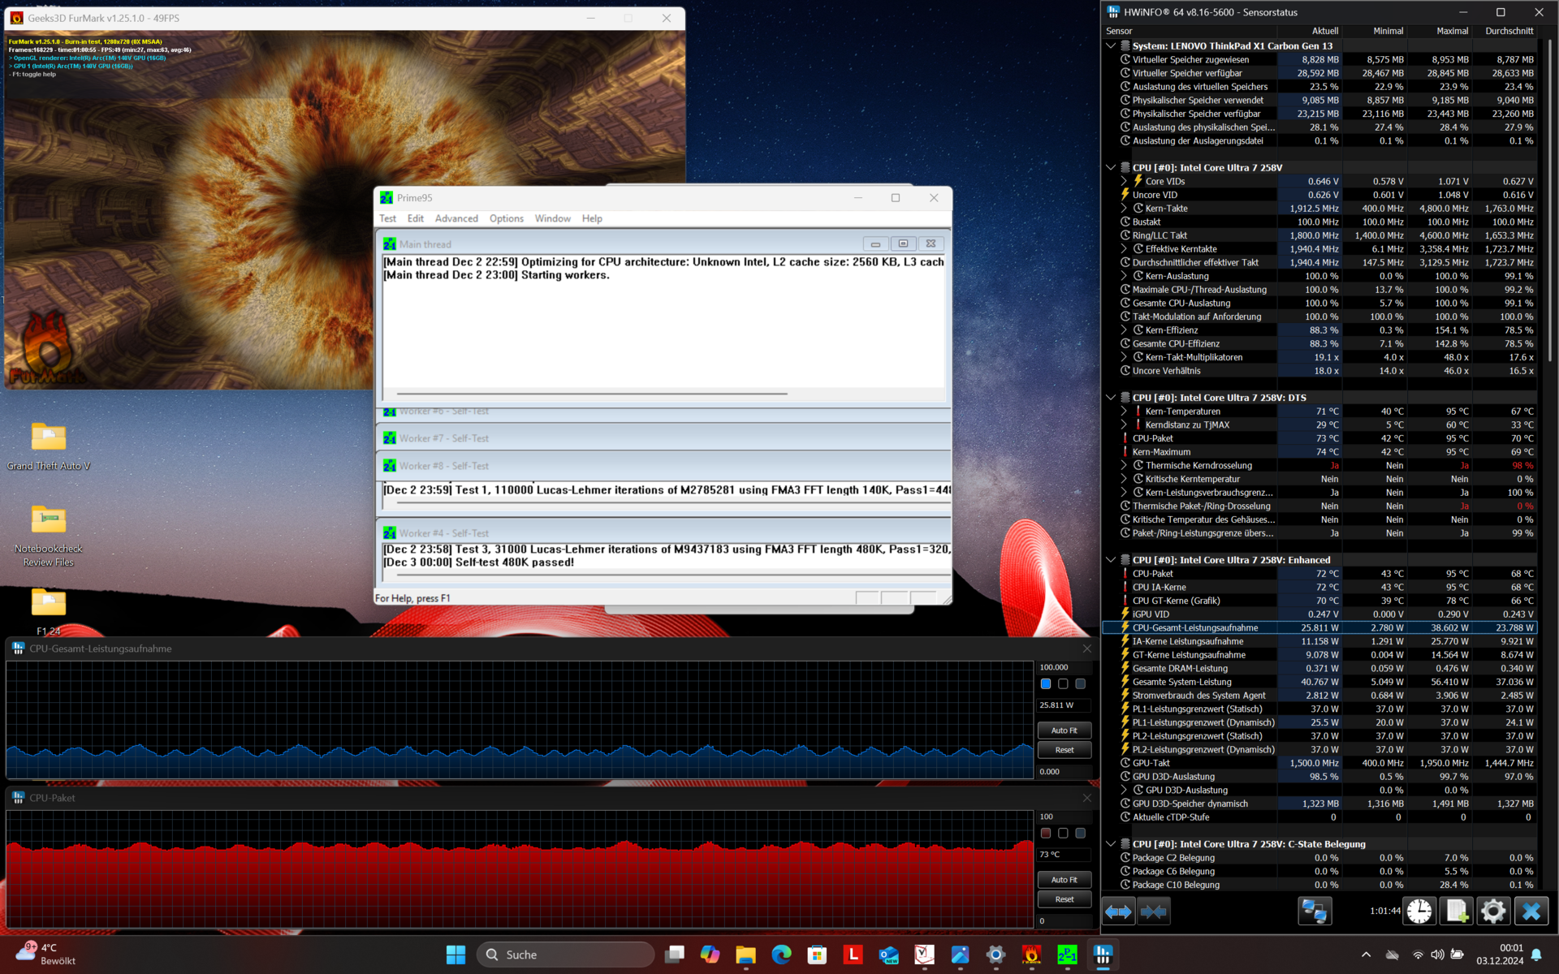The image size is (1559, 974).
Task: Toggle the blue checkbox in power graph
Action: (x=1046, y=683)
